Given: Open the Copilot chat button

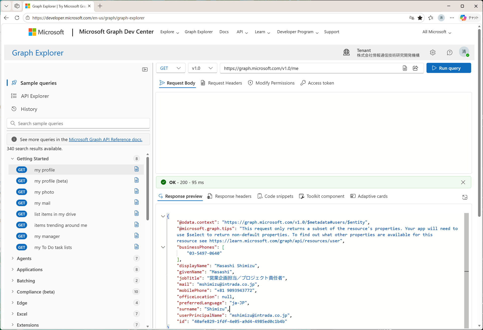Looking at the screenshot, I should tap(469, 18).
